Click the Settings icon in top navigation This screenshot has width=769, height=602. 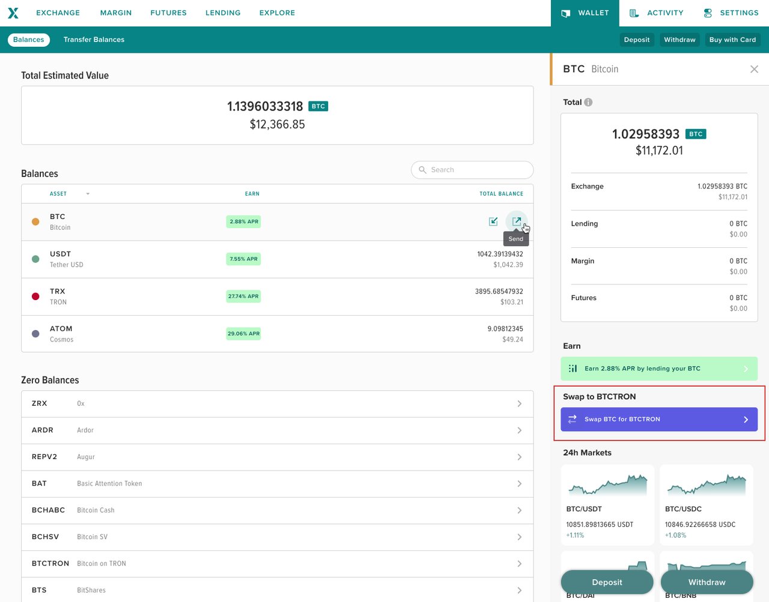pyautogui.click(x=708, y=13)
